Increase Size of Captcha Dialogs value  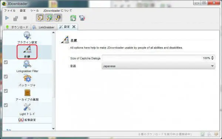coord(212,57)
